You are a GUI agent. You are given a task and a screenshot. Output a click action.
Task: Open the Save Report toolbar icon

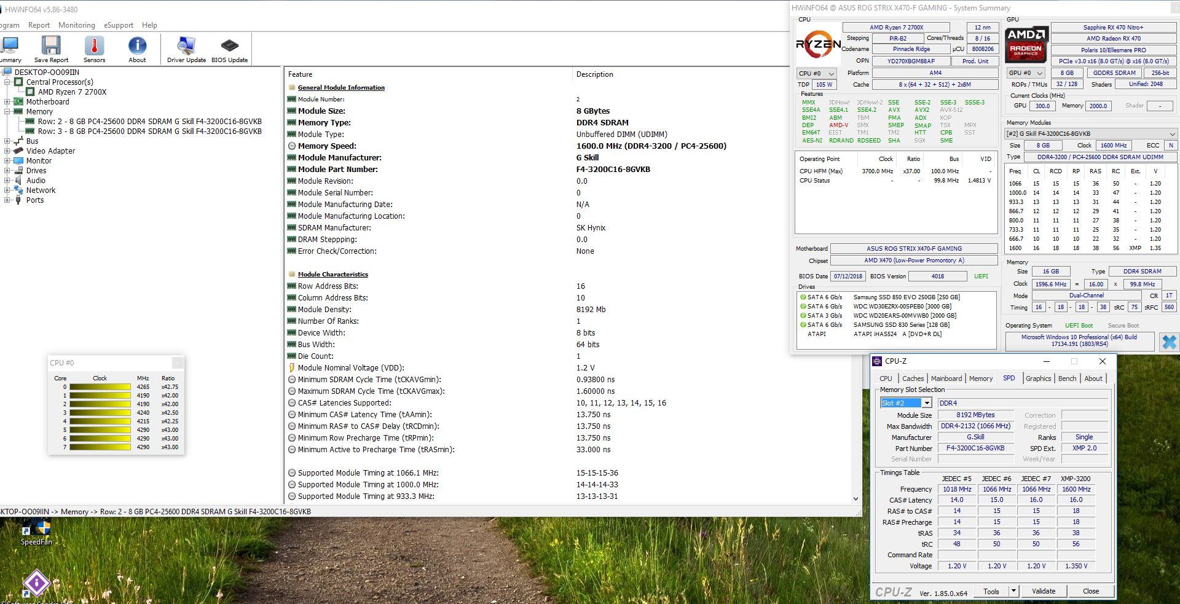(x=51, y=49)
